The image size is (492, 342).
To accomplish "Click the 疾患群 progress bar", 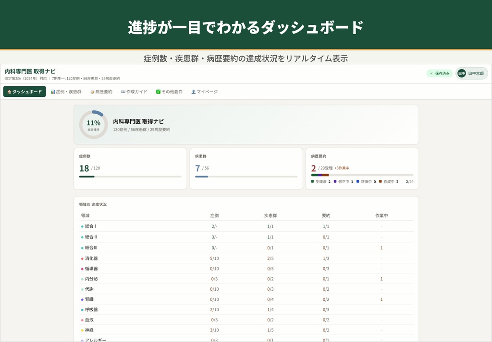I will coord(246,177).
